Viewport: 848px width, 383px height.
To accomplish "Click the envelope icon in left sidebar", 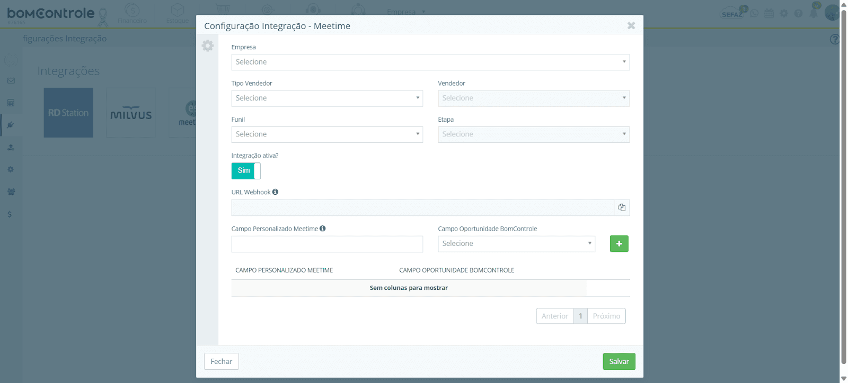I will click(x=11, y=81).
